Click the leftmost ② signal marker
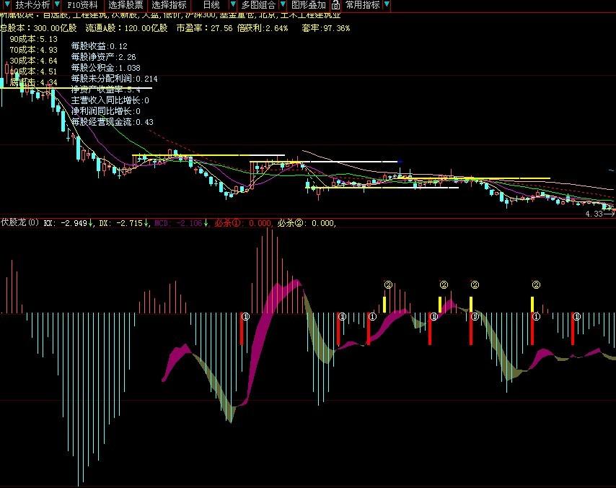The image size is (616, 488). pyautogui.click(x=387, y=285)
